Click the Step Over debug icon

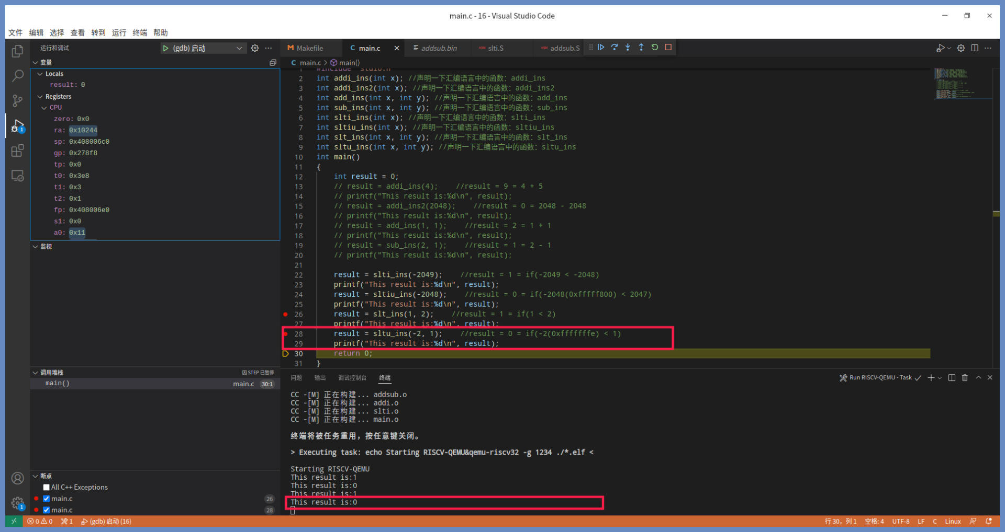pos(615,48)
